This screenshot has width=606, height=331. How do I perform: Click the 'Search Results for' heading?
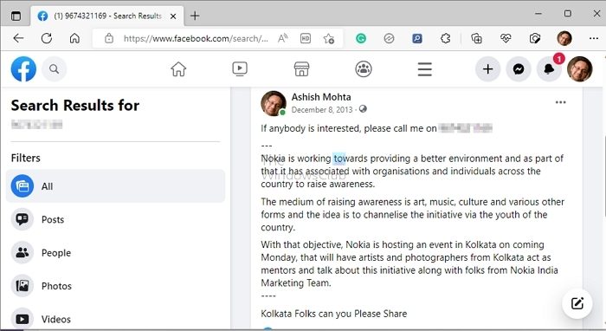coord(75,105)
